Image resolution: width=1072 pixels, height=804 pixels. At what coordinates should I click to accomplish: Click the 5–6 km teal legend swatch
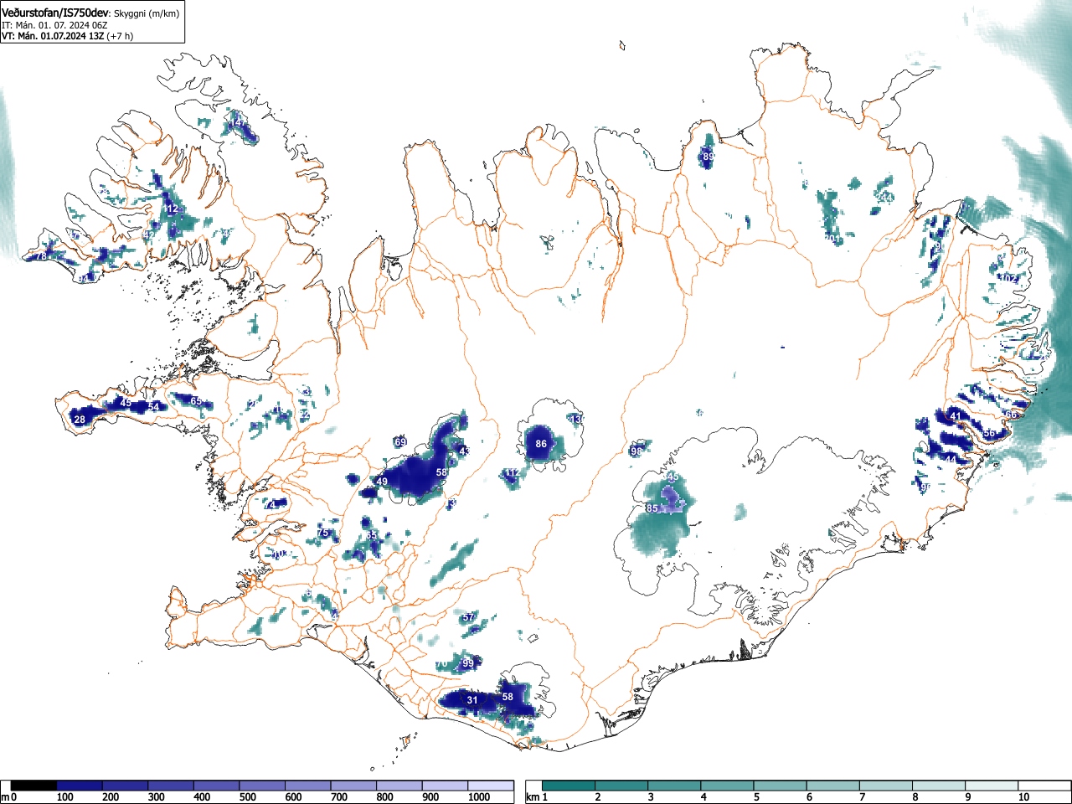pos(781,786)
